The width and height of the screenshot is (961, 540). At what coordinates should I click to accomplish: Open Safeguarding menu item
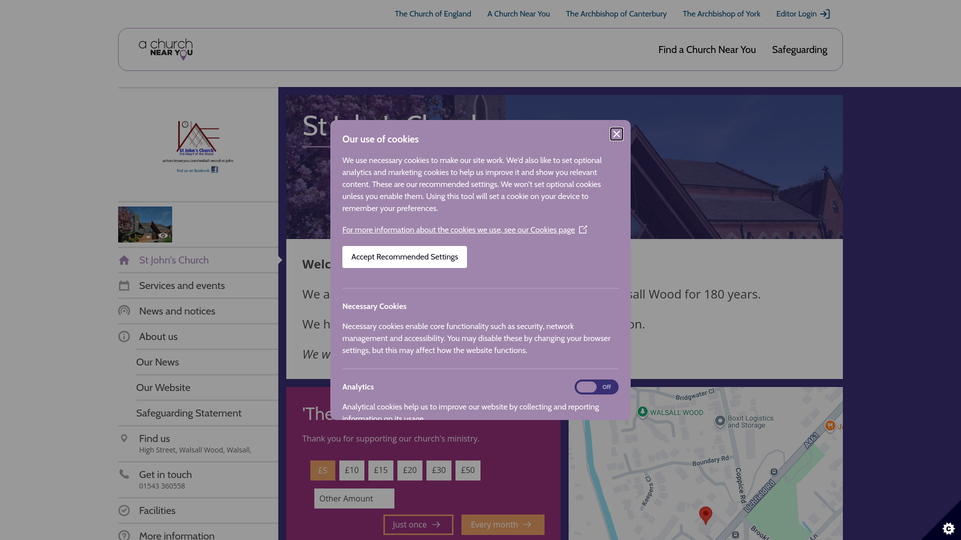click(799, 49)
